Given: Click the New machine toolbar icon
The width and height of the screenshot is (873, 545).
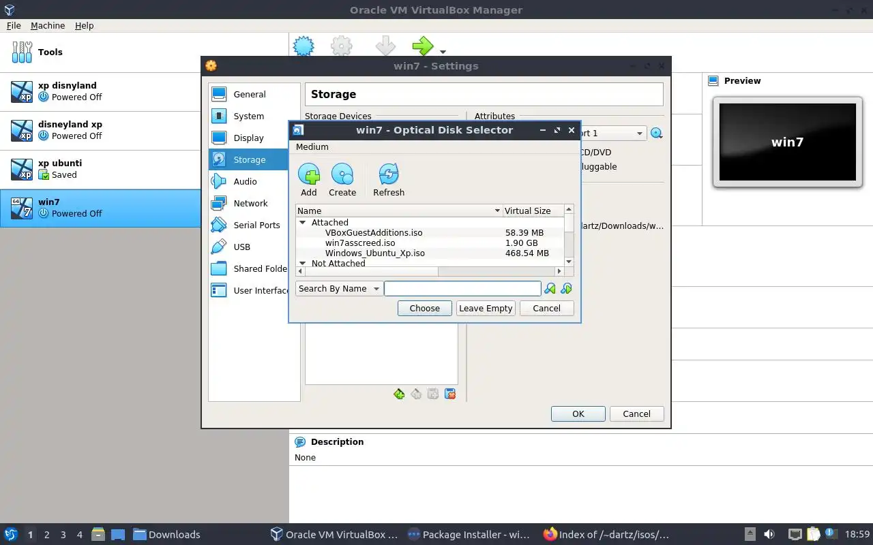Looking at the screenshot, I should pyautogui.click(x=304, y=46).
